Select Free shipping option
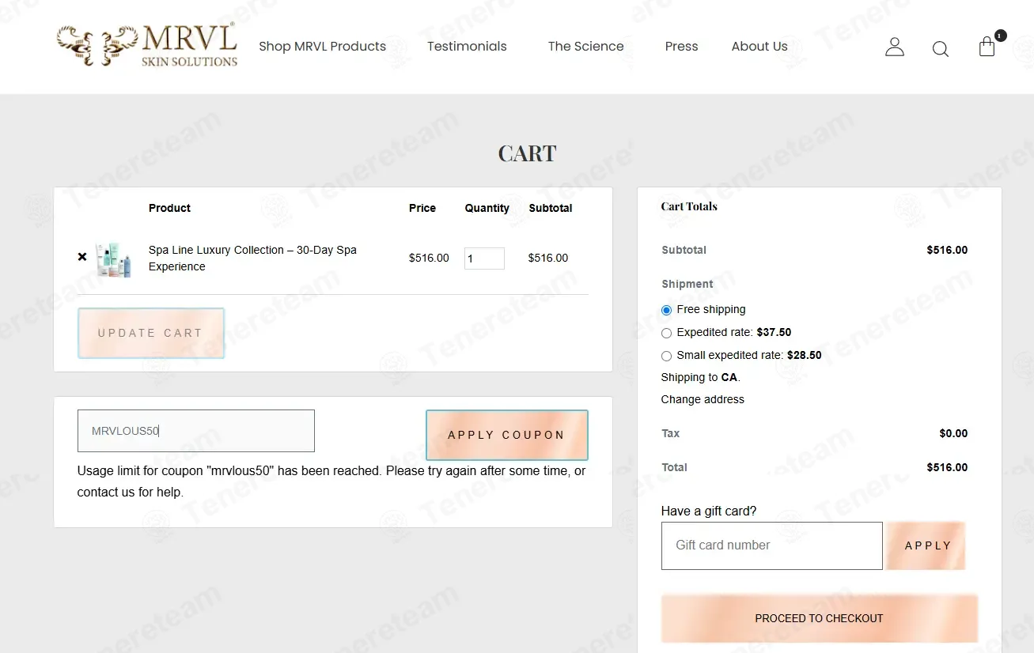Viewport: 1034px width, 653px height. tap(666, 310)
